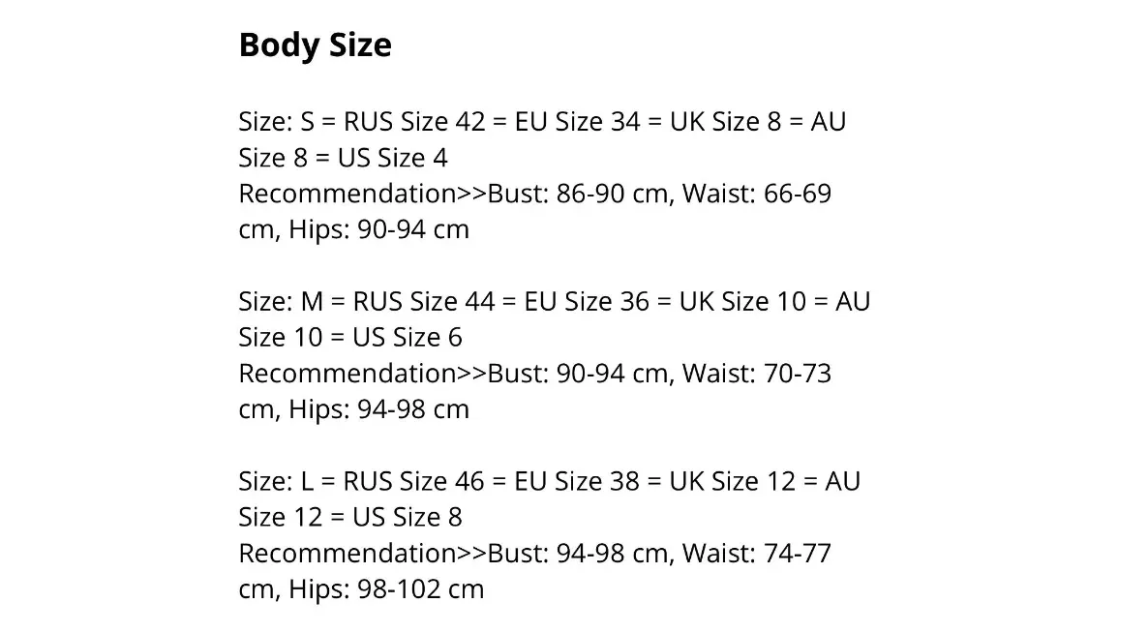Click the 'Size 12 = US Size 8' line
Viewport: 1148px width, 633px height.
click(x=350, y=518)
